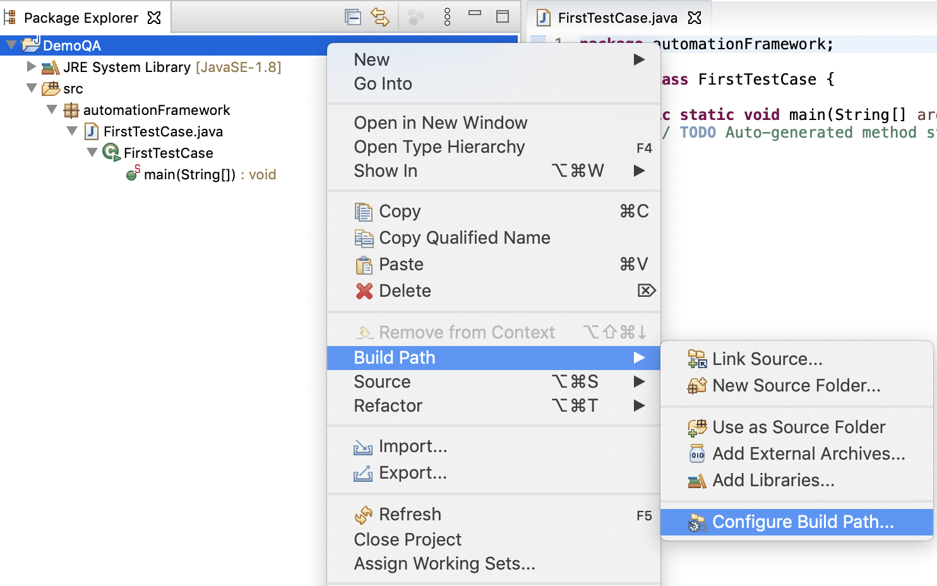The width and height of the screenshot is (937, 586).
Task: Click the JRE System Library icon
Action: pos(51,67)
